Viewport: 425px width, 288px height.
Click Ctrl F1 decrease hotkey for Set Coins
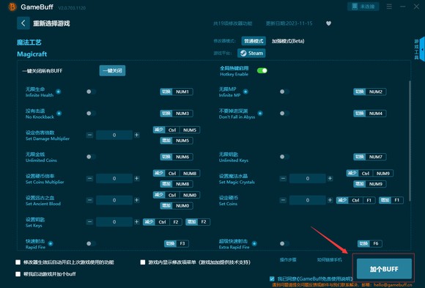356,200
